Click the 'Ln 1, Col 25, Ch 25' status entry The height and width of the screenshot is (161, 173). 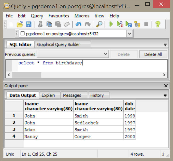tap(39, 154)
